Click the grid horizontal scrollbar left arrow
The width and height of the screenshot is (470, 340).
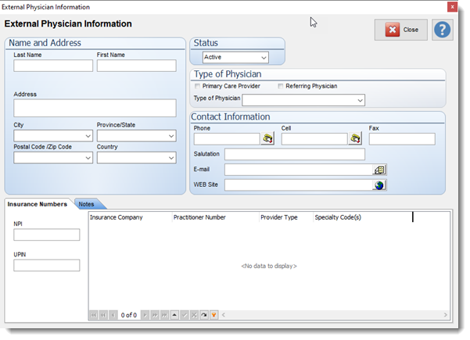pos(224,315)
